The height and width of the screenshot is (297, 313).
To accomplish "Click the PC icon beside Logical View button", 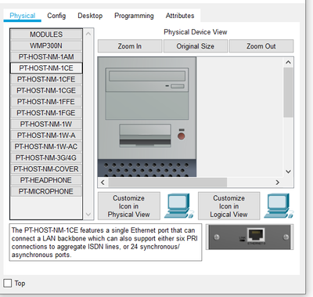I will [279, 206].
